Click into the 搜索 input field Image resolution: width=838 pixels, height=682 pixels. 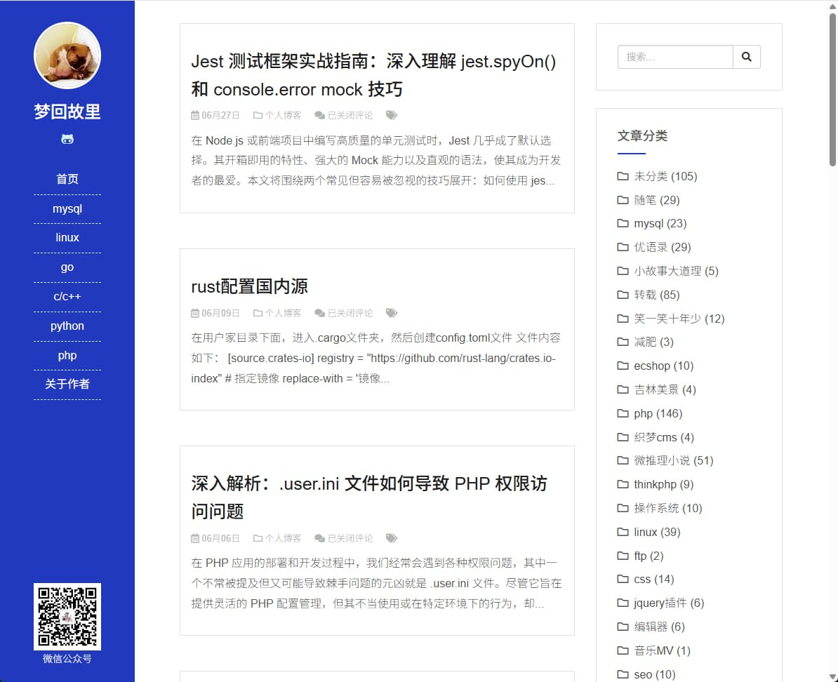(x=675, y=57)
